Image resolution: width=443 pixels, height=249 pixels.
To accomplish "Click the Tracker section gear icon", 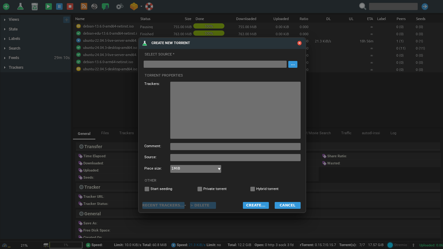I will click(81, 187).
